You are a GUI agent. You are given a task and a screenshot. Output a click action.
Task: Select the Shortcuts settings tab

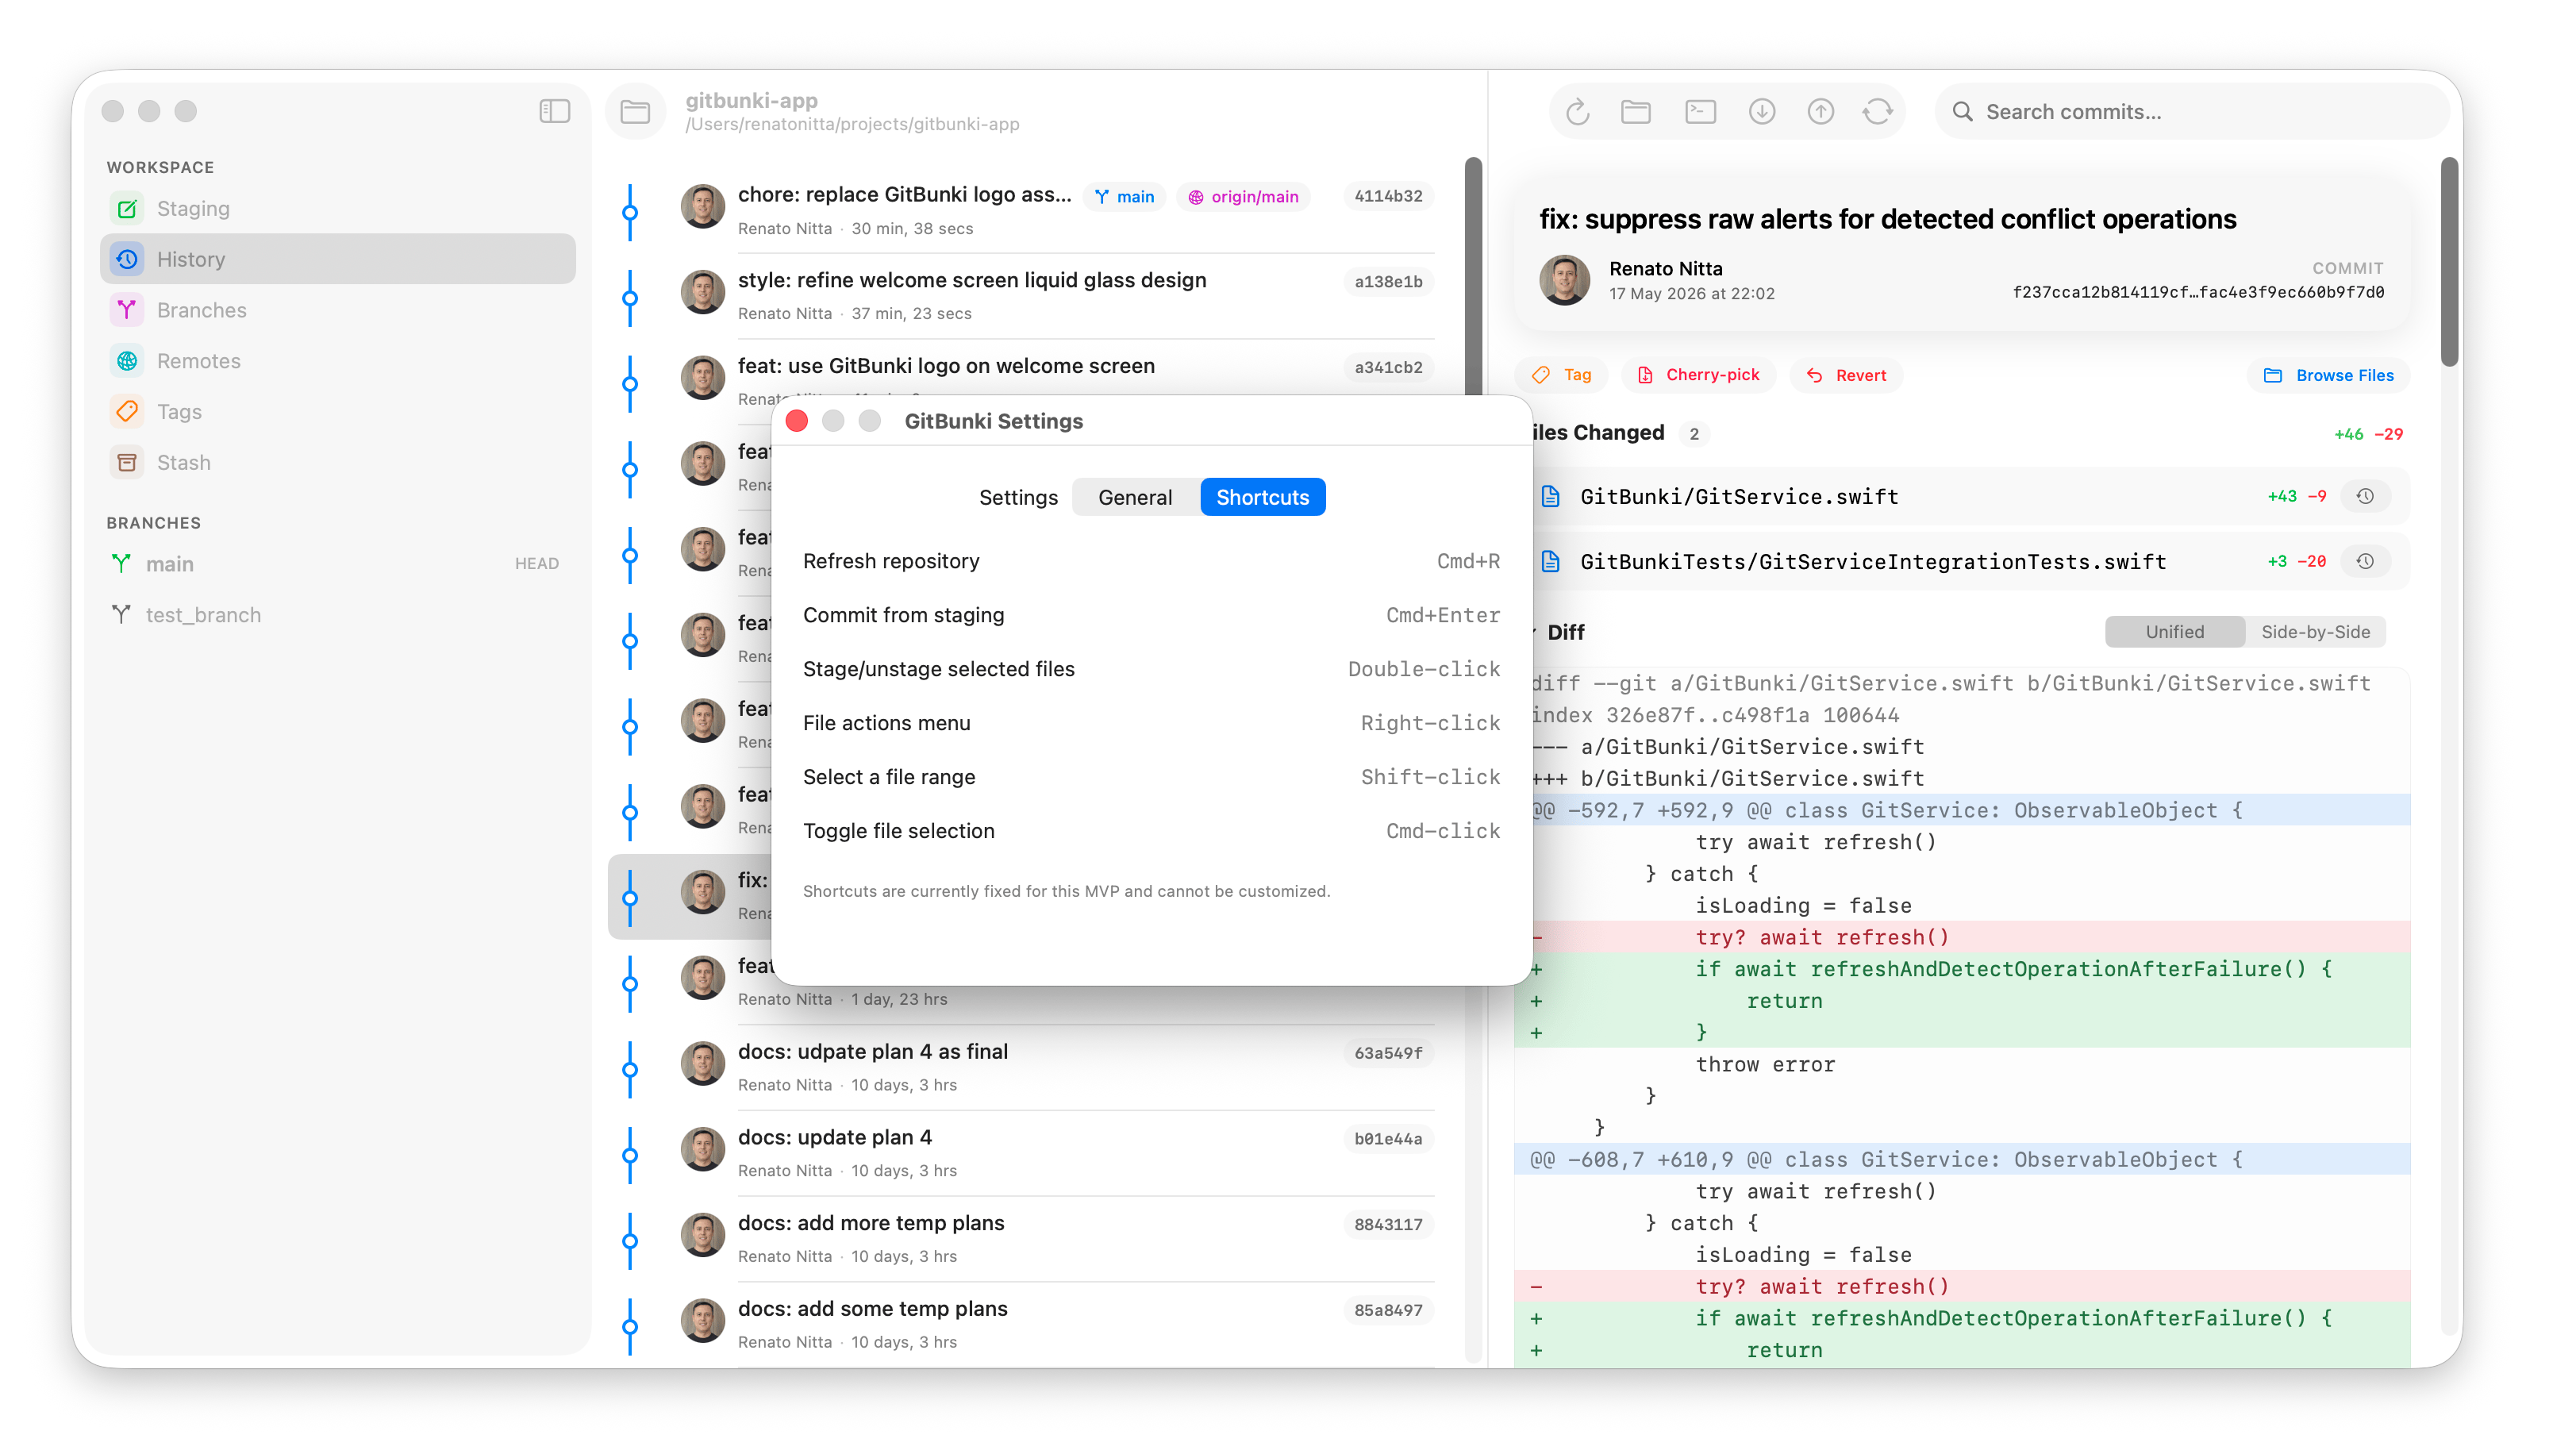1263,497
